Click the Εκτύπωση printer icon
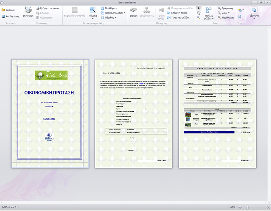Screen dimensions: 271x211 (x=28, y=12)
